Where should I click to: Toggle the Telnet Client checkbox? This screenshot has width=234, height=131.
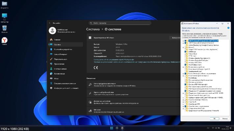click(x=185, y=54)
